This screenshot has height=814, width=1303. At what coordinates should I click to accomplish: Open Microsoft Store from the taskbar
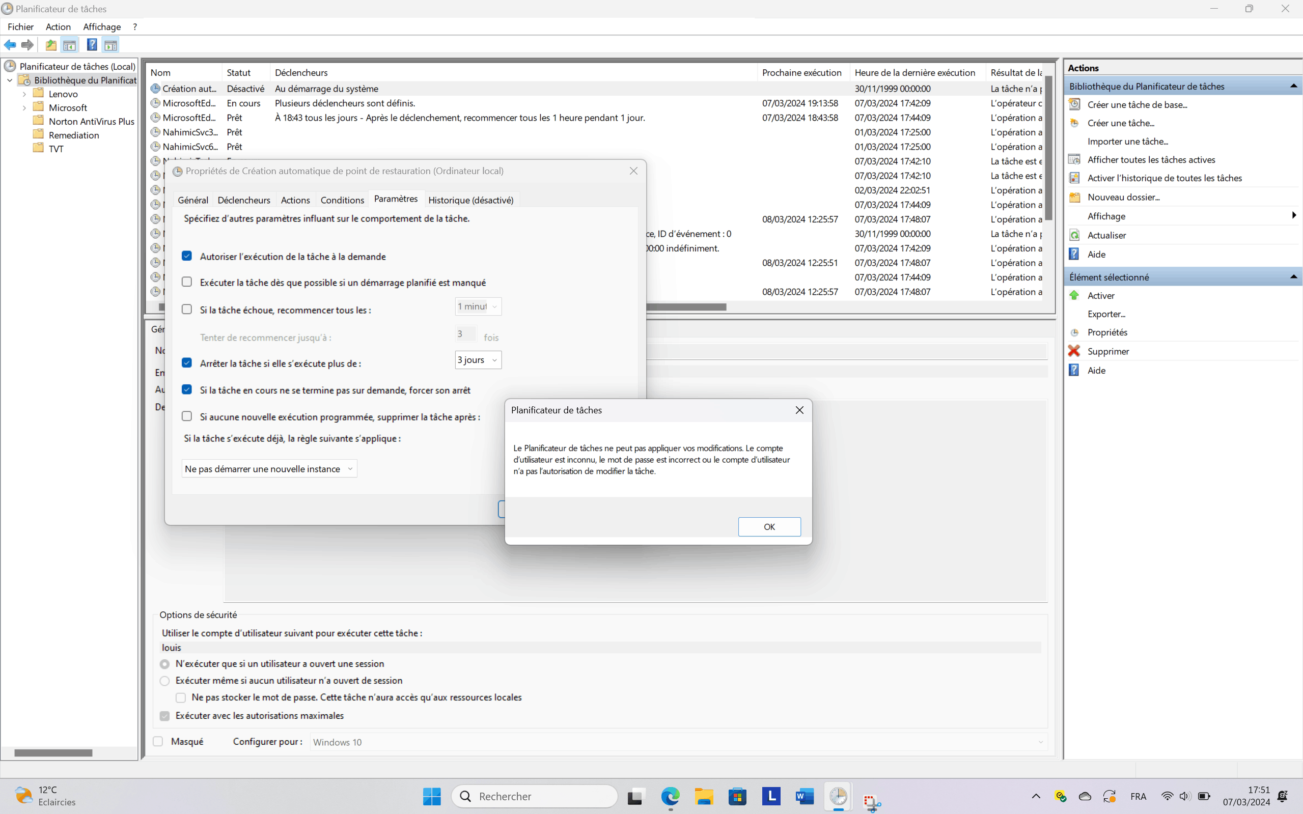tap(737, 796)
